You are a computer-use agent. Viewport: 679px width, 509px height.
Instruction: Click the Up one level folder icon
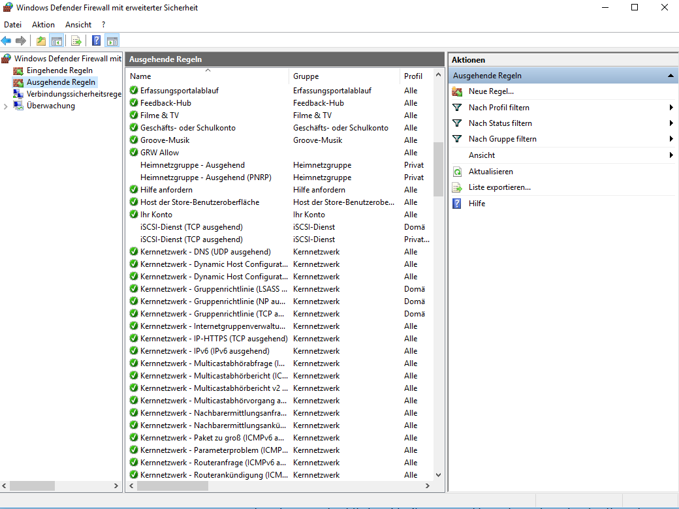(40, 40)
